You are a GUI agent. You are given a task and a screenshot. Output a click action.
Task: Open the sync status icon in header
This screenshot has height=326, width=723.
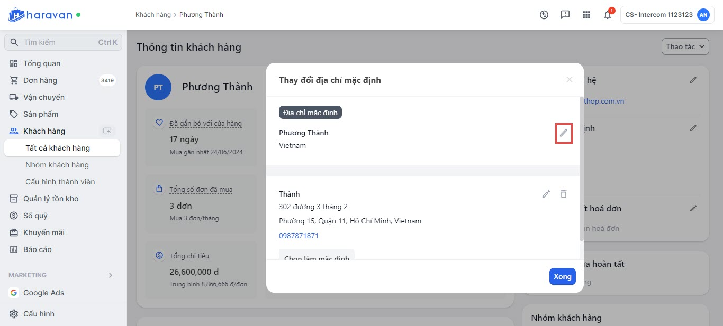pos(544,15)
